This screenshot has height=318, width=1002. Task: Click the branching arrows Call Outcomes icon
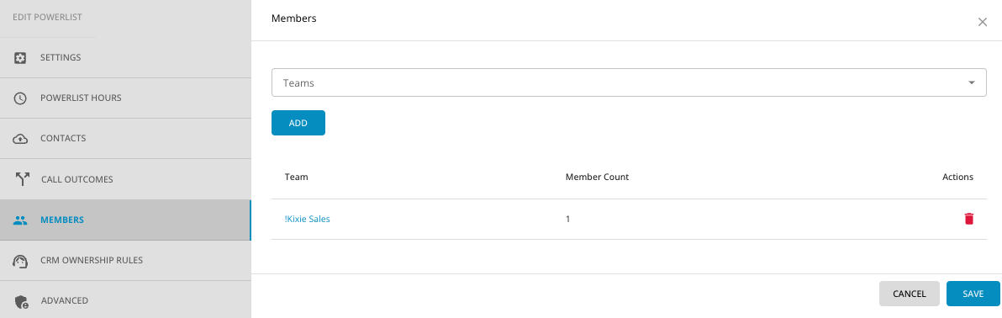click(x=23, y=179)
